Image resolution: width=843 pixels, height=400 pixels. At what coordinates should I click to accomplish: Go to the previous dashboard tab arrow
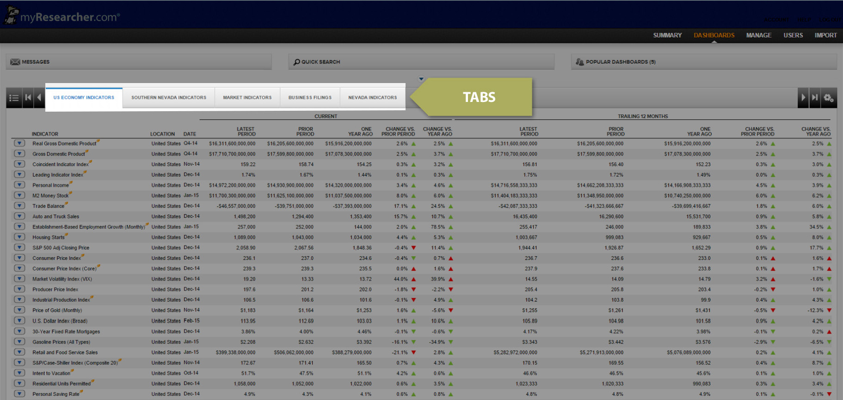pyautogui.click(x=39, y=98)
